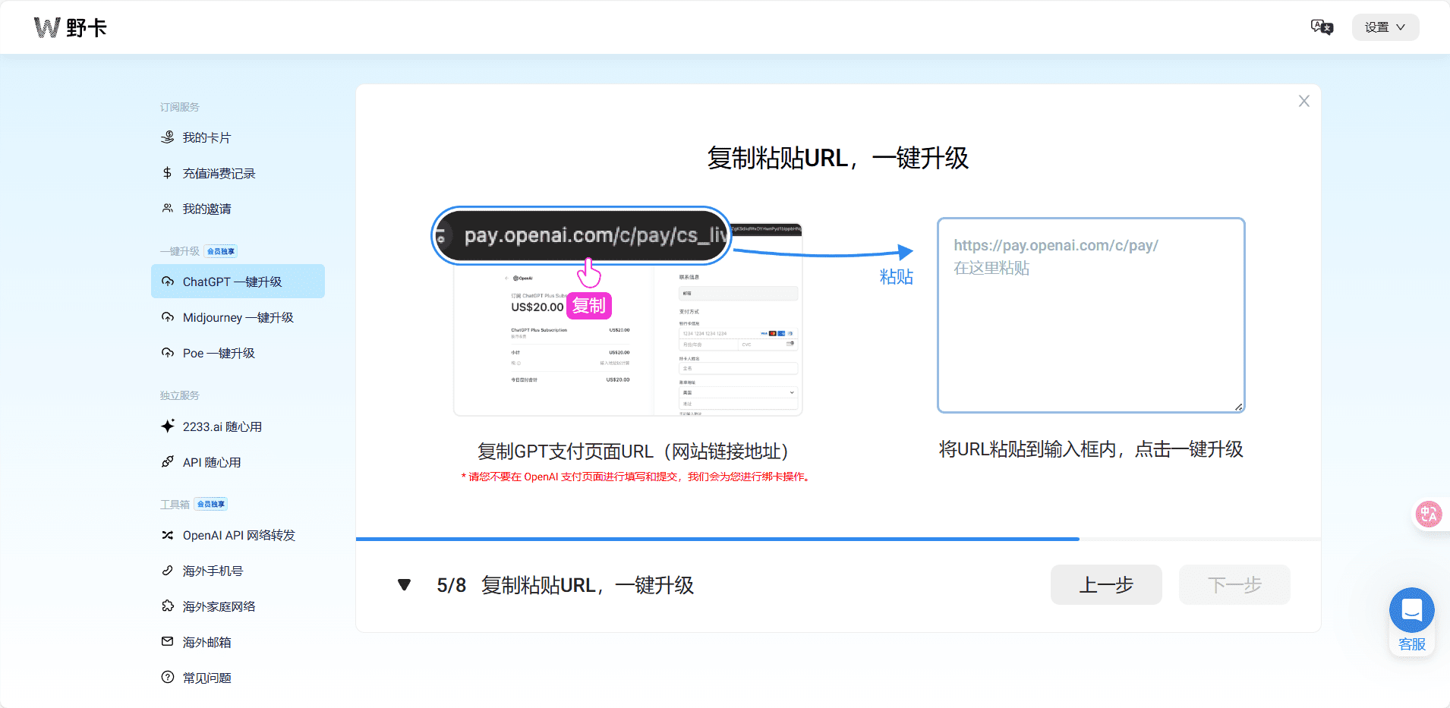Click 将URL粘贴到输入框内 caption
This screenshot has height=708, width=1450.
[1091, 449]
